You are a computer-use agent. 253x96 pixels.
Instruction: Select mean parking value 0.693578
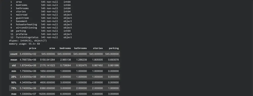pyautogui.click(x=113, y=60)
